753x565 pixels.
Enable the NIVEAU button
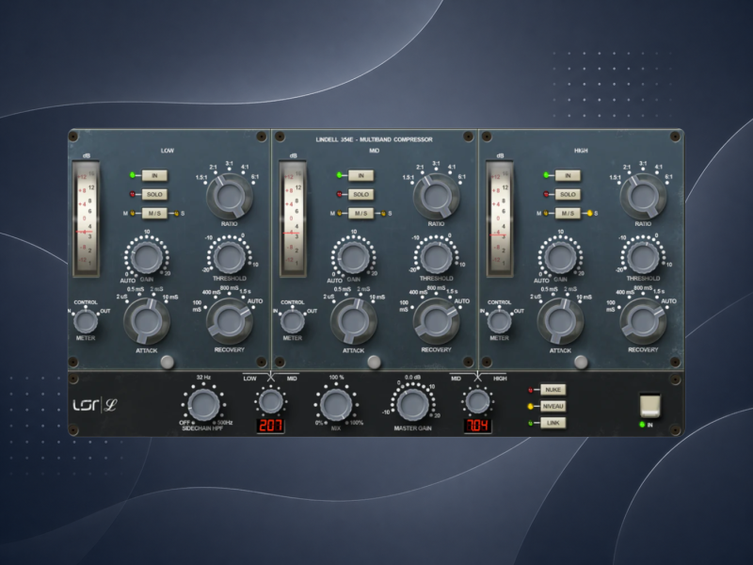click(x=553, y=407)
